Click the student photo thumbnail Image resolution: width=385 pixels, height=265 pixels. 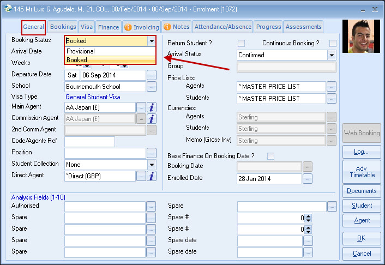coord(360,37)
